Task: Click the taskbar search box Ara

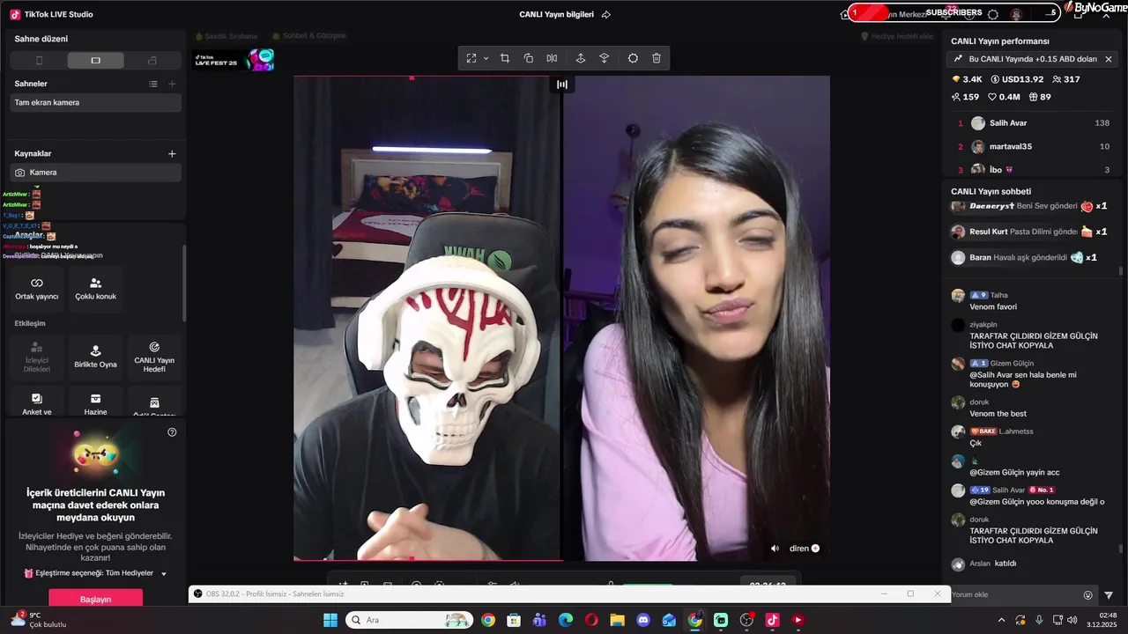Action: point(409,620)
